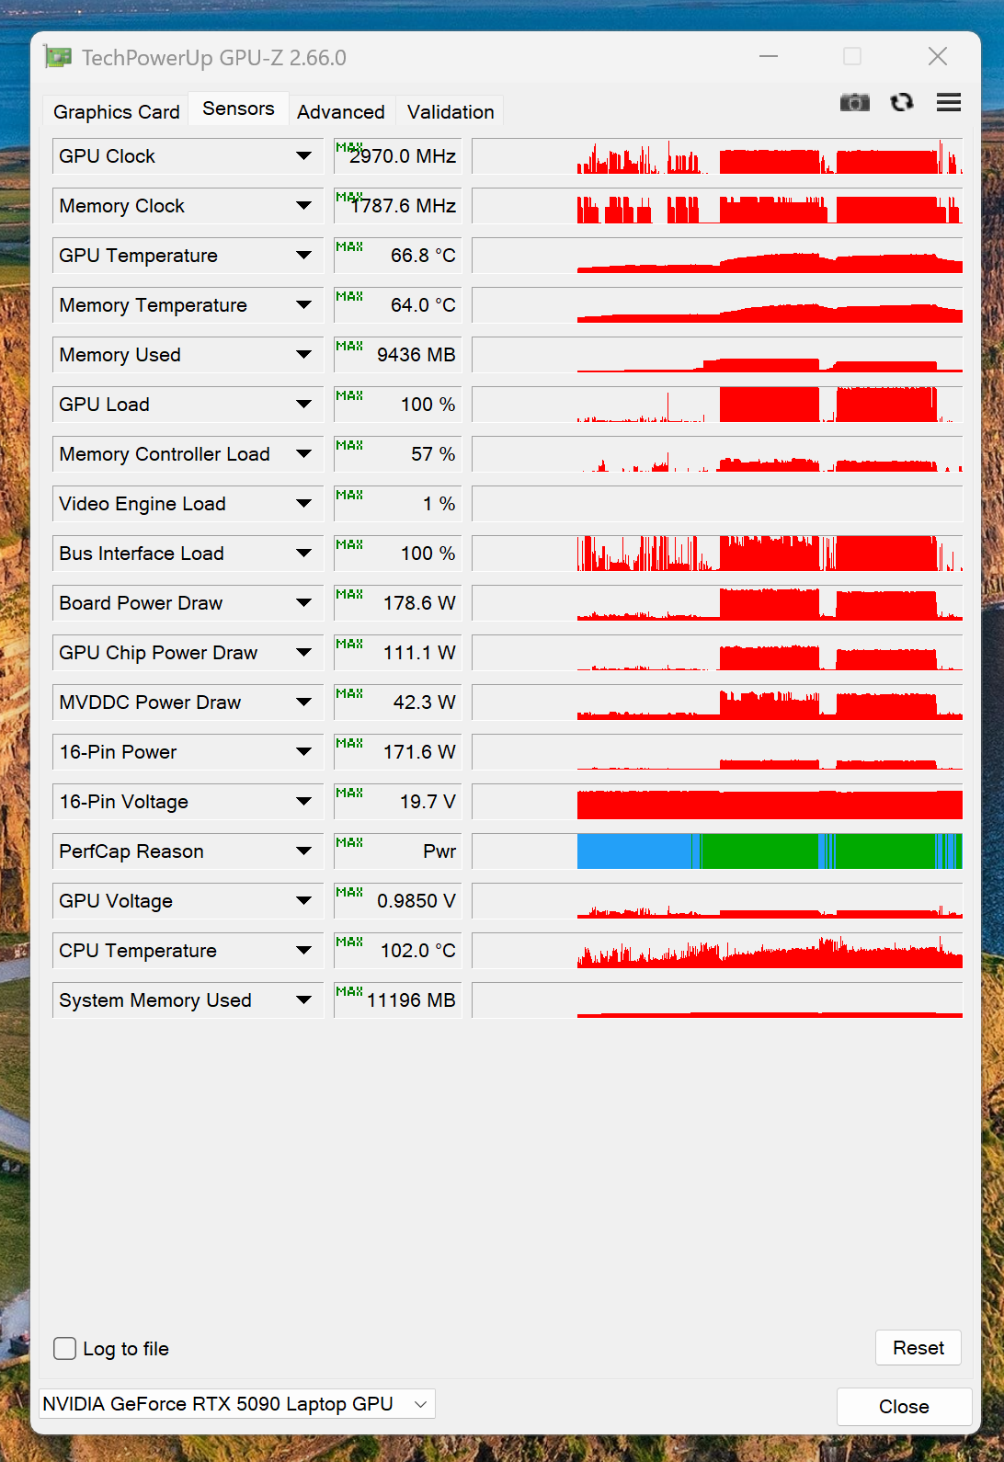
Task: Open the Board Power Draw dropdown
Action: pyautogui.click(x=303, y=603)
